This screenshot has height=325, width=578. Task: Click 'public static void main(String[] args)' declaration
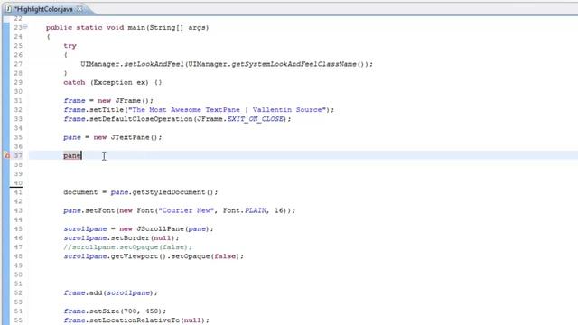tap(127, 28)
